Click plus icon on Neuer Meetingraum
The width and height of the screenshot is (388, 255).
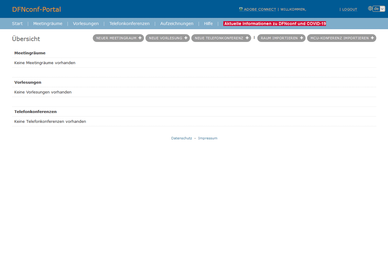[x=140, y=38]
